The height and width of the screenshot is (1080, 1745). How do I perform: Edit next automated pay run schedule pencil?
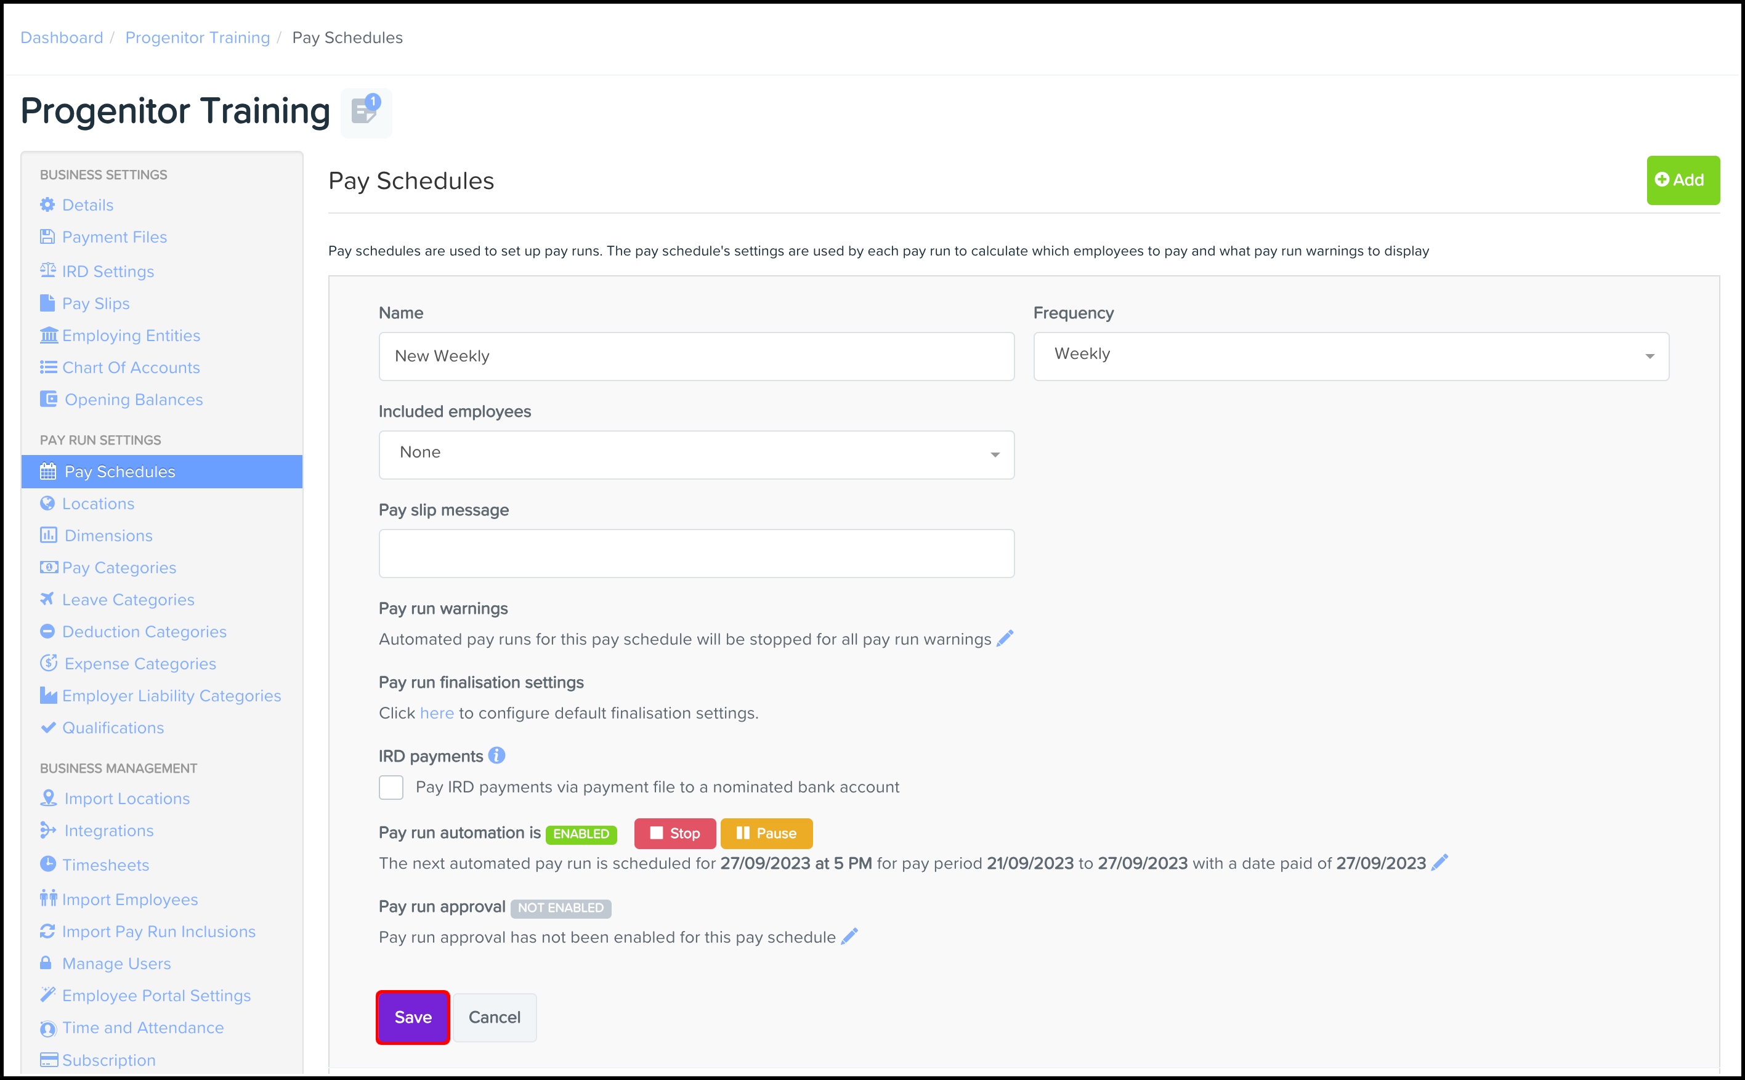tap(1440, 862)
